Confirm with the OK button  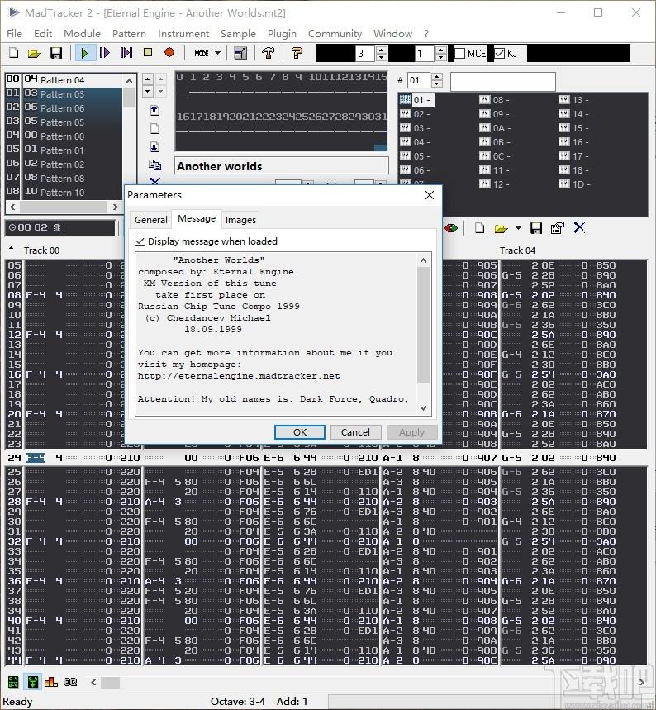click(x=300, y=432)
